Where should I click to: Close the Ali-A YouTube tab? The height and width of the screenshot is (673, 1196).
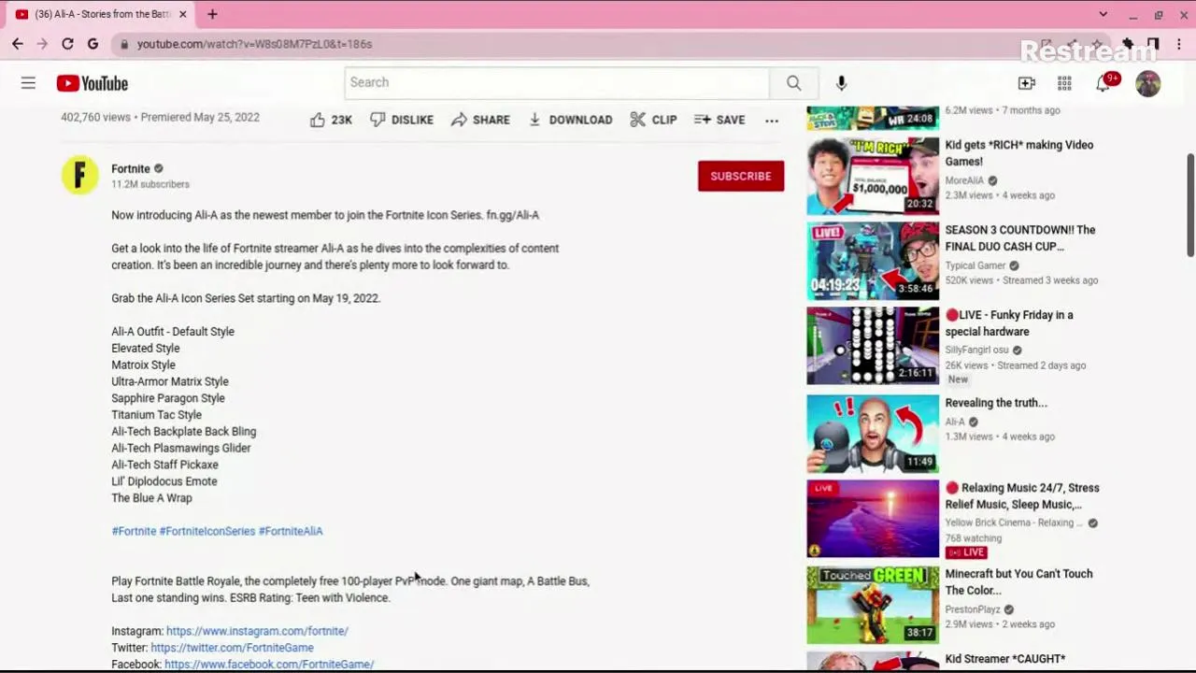(182, 14)
